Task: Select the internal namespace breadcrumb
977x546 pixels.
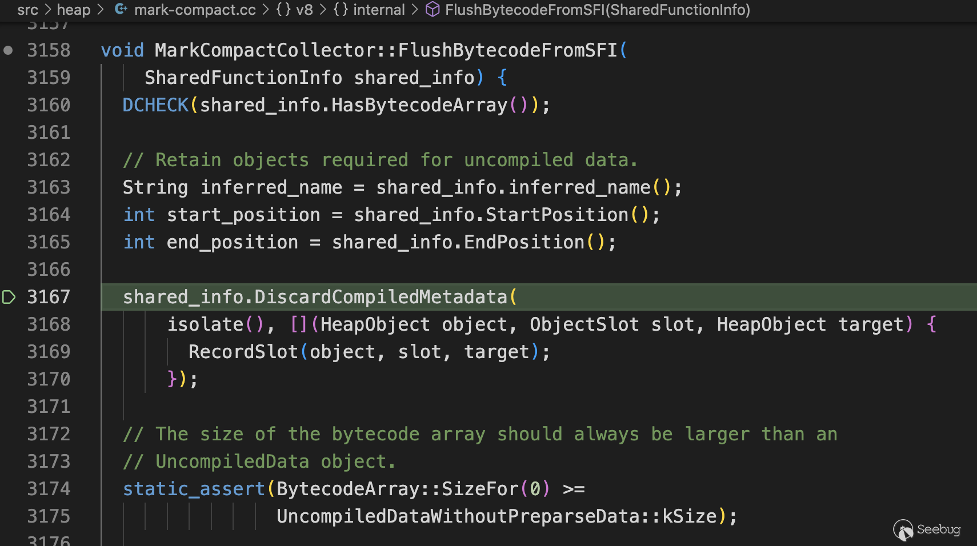Action: point(379,10)
